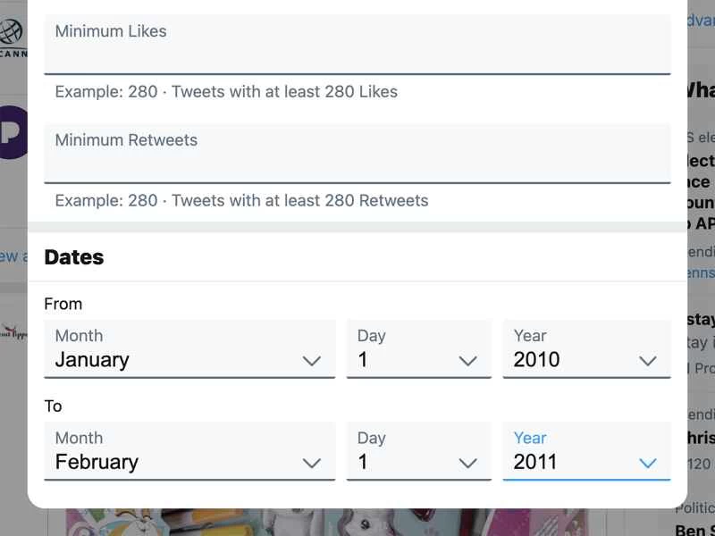Image resolution: width=715 pixels, height=536 pixels.
Task: Click the To Day chevron arrow
Action: pos(467,463)
